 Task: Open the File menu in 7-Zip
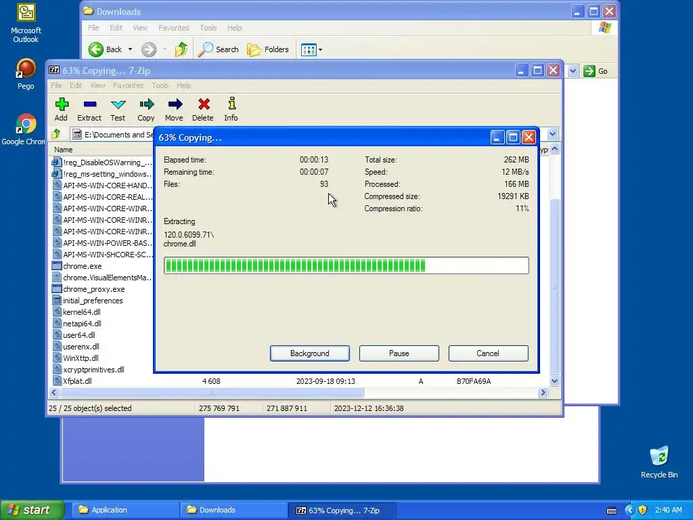coord(56,85)
